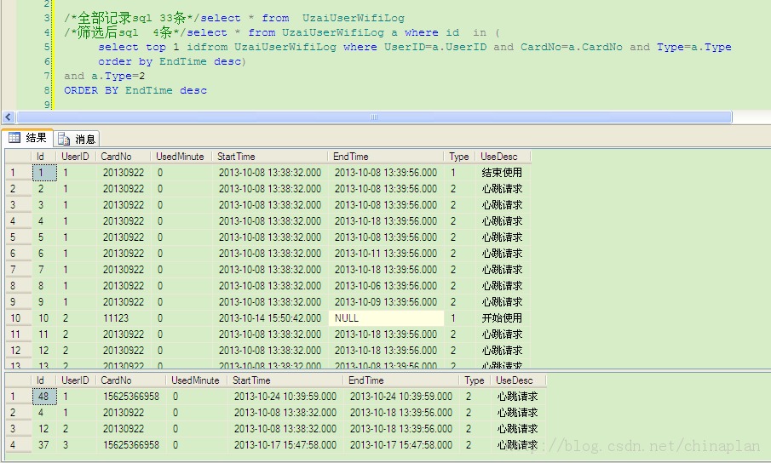
Task: Select the highlighted Id cell with value 1
Action: [x=44, y=173]
